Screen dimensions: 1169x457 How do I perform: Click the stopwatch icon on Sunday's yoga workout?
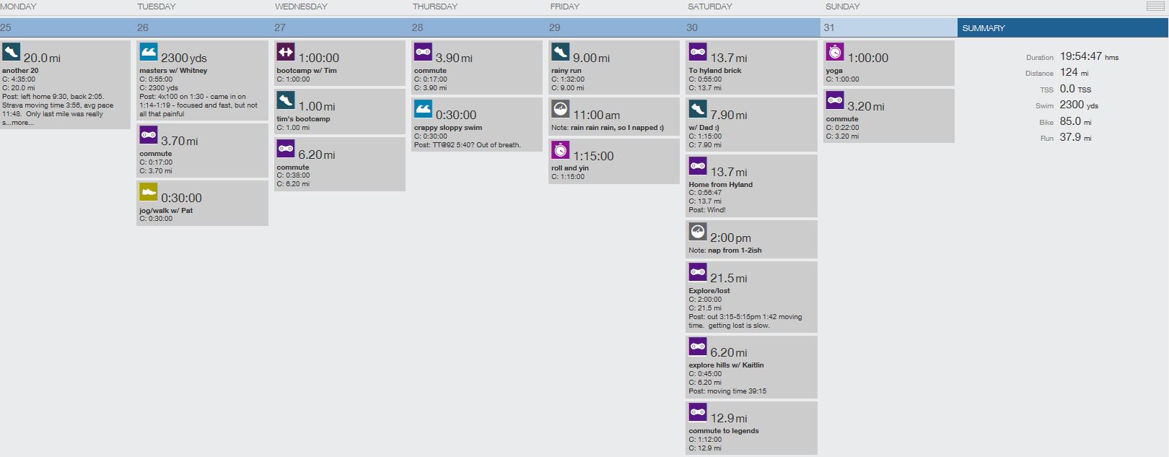[835, 52]
